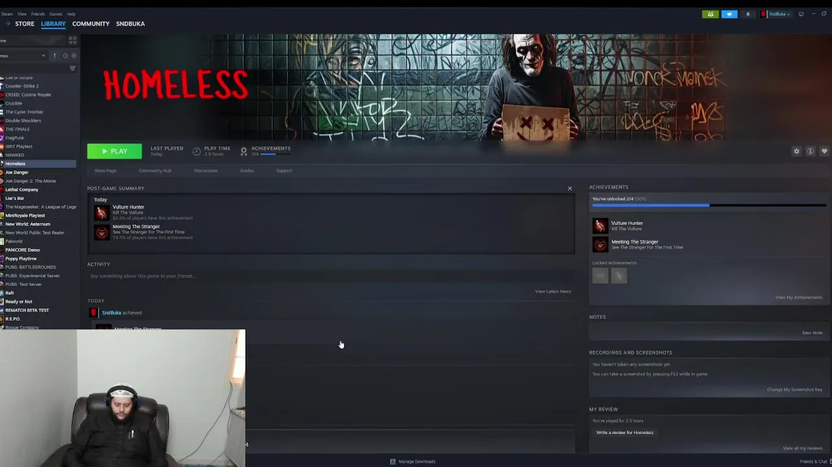Screen dimensions: 832x467
Task: Open the game info icon
Action: click(810, 151)
